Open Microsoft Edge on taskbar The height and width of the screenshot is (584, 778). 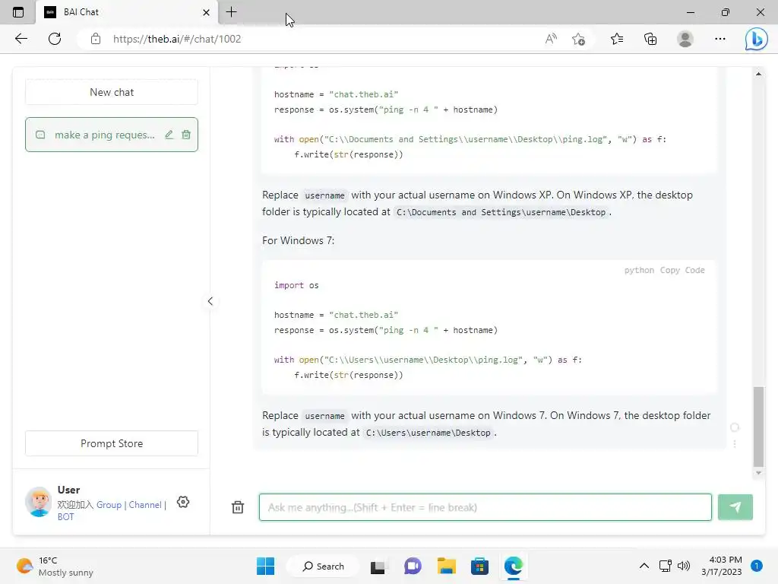513,566
